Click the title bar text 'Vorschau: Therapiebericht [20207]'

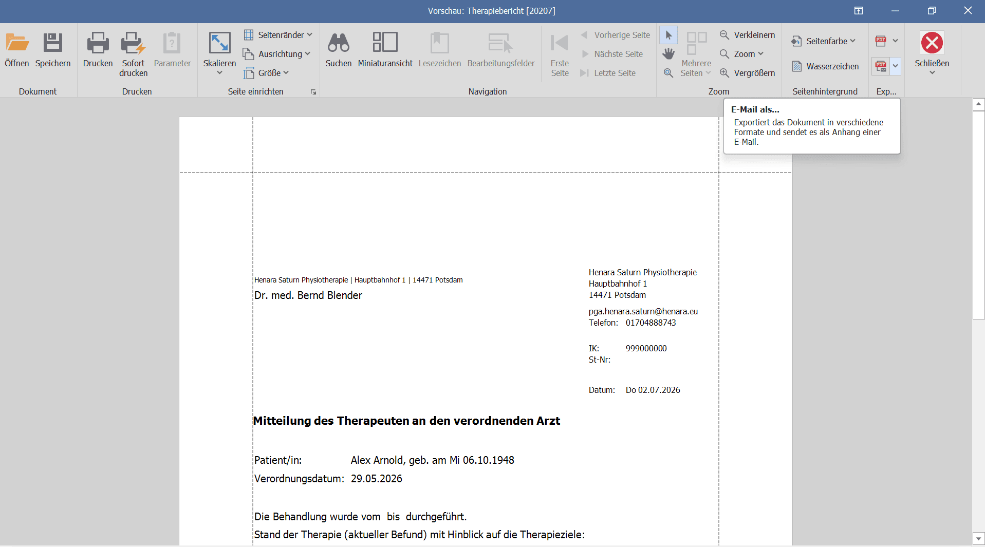click(x=492, y=11)
